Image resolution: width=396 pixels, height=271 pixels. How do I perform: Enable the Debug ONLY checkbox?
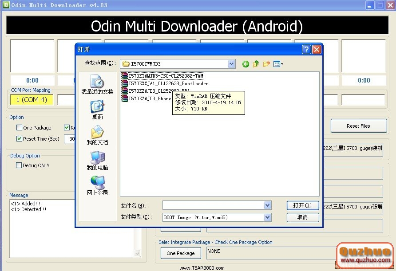click(19, 165)
